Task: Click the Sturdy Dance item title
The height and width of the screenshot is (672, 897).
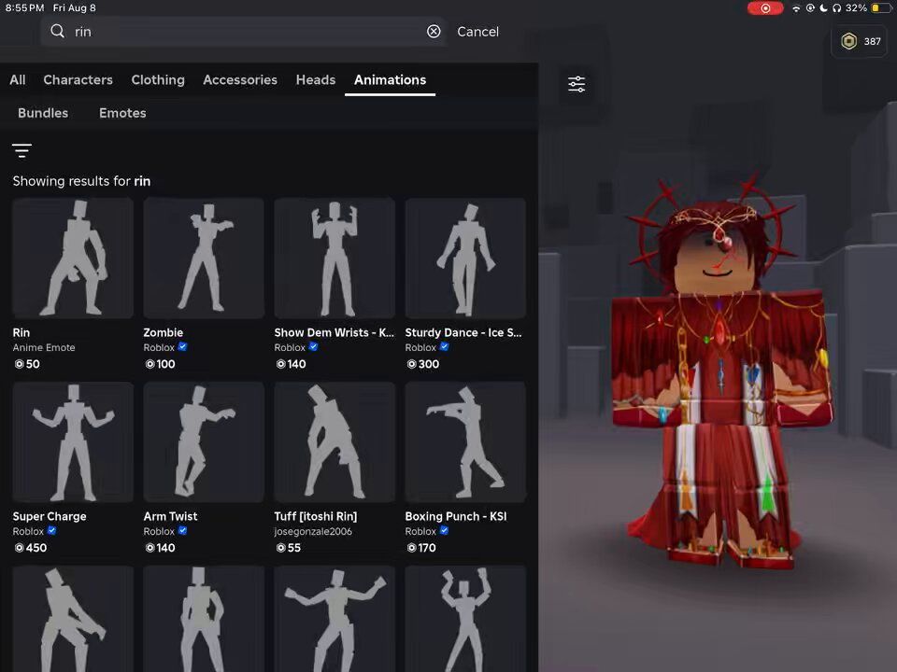Action: click(x=463, y=332)
